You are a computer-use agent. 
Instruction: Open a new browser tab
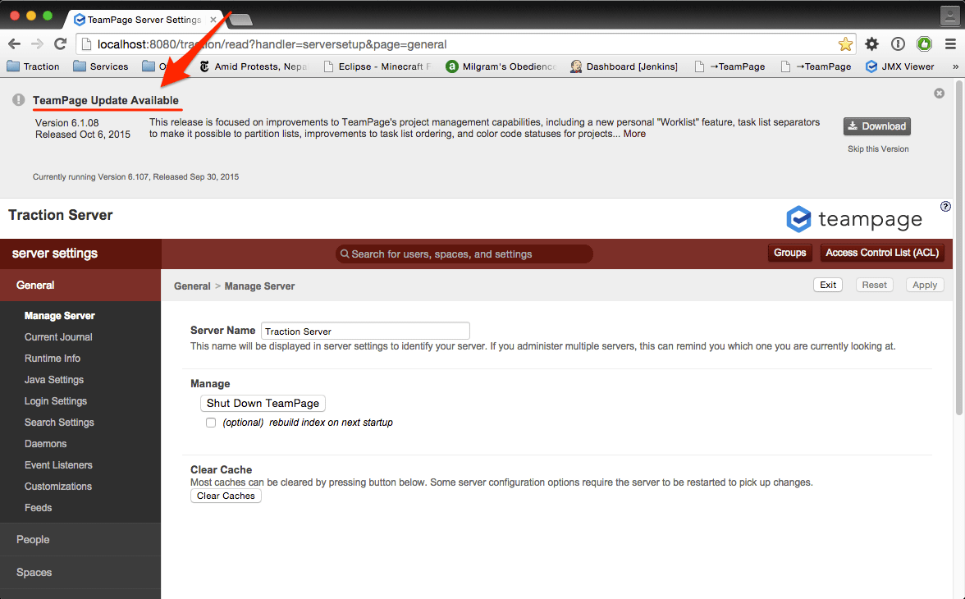240,21
